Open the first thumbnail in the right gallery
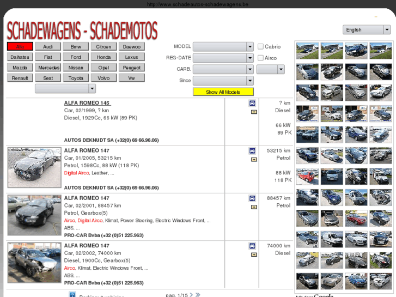The width and height of the screenshot is (396, 297). (x=307, y=51)
